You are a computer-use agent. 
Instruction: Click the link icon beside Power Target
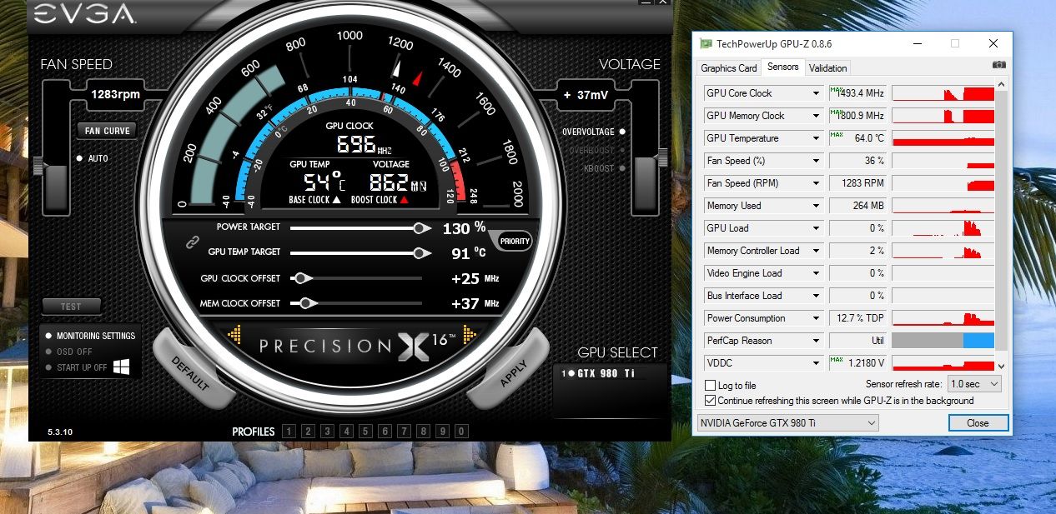tap(193, 242)
